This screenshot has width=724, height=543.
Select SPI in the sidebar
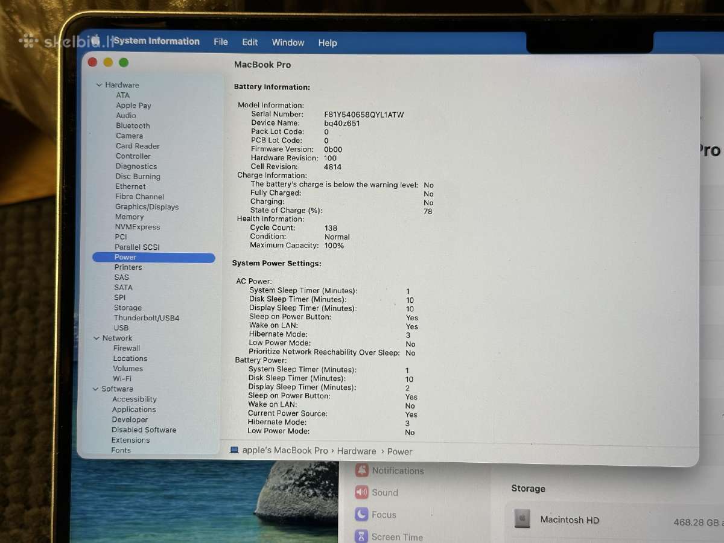[x=119, y=297]
